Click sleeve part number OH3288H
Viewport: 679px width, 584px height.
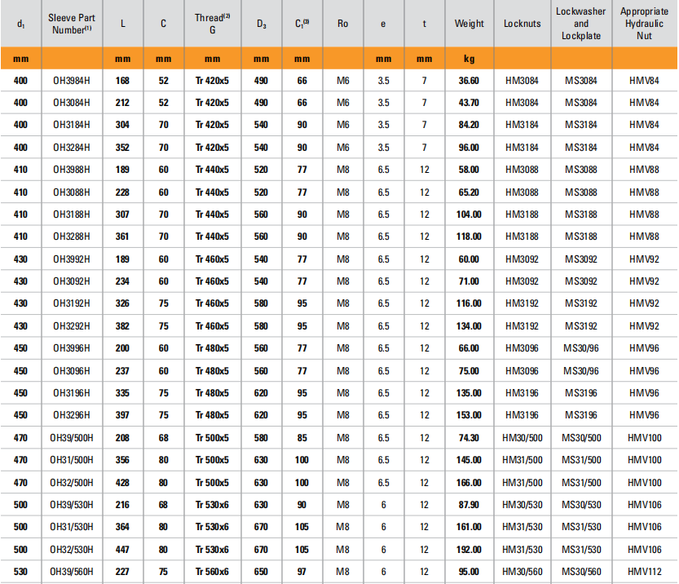(x=72, y=237)
